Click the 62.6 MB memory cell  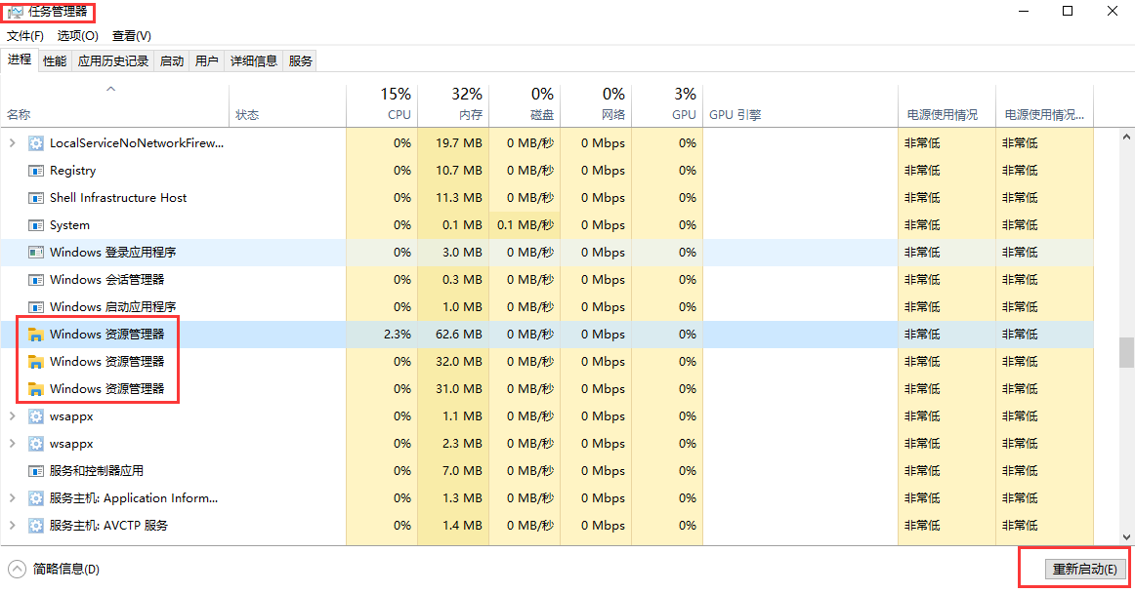453,335
